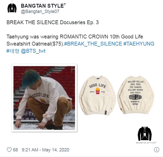This screenshot has height=157, width=163.
Task: Click the front view Good Life sweatshirt image
Action: pyautogui.click(x=97, y=95)
